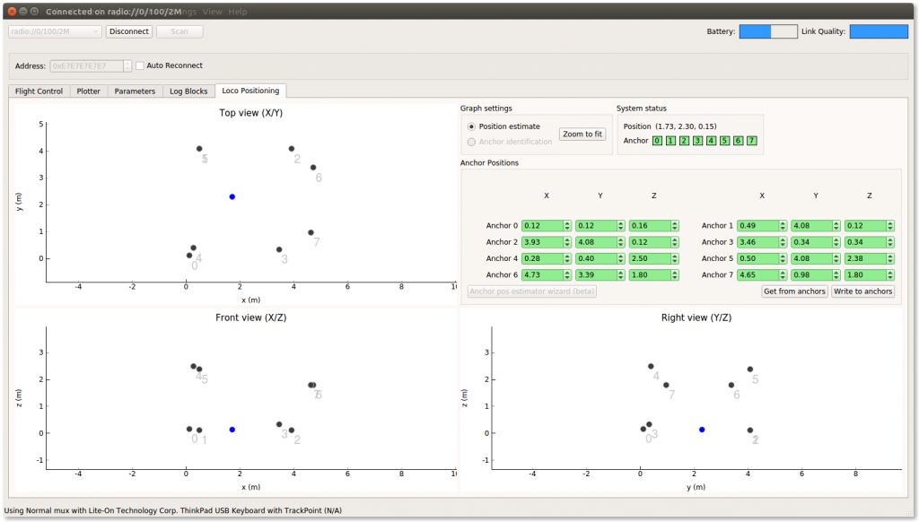Click the Anchor 0 X value stepper arrows
Screen dimensions: 919x522
[x=567, y=225]
